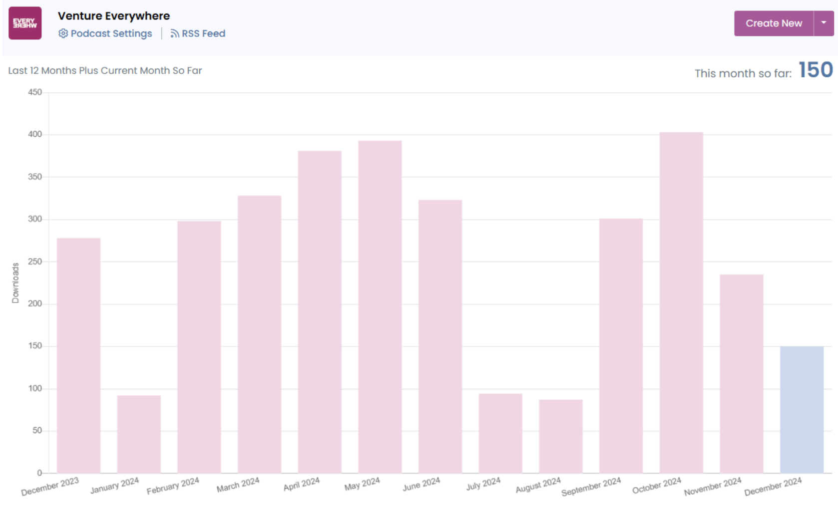
Task: Click the October 2024 axis label
Action: click(x=657, y=486)
